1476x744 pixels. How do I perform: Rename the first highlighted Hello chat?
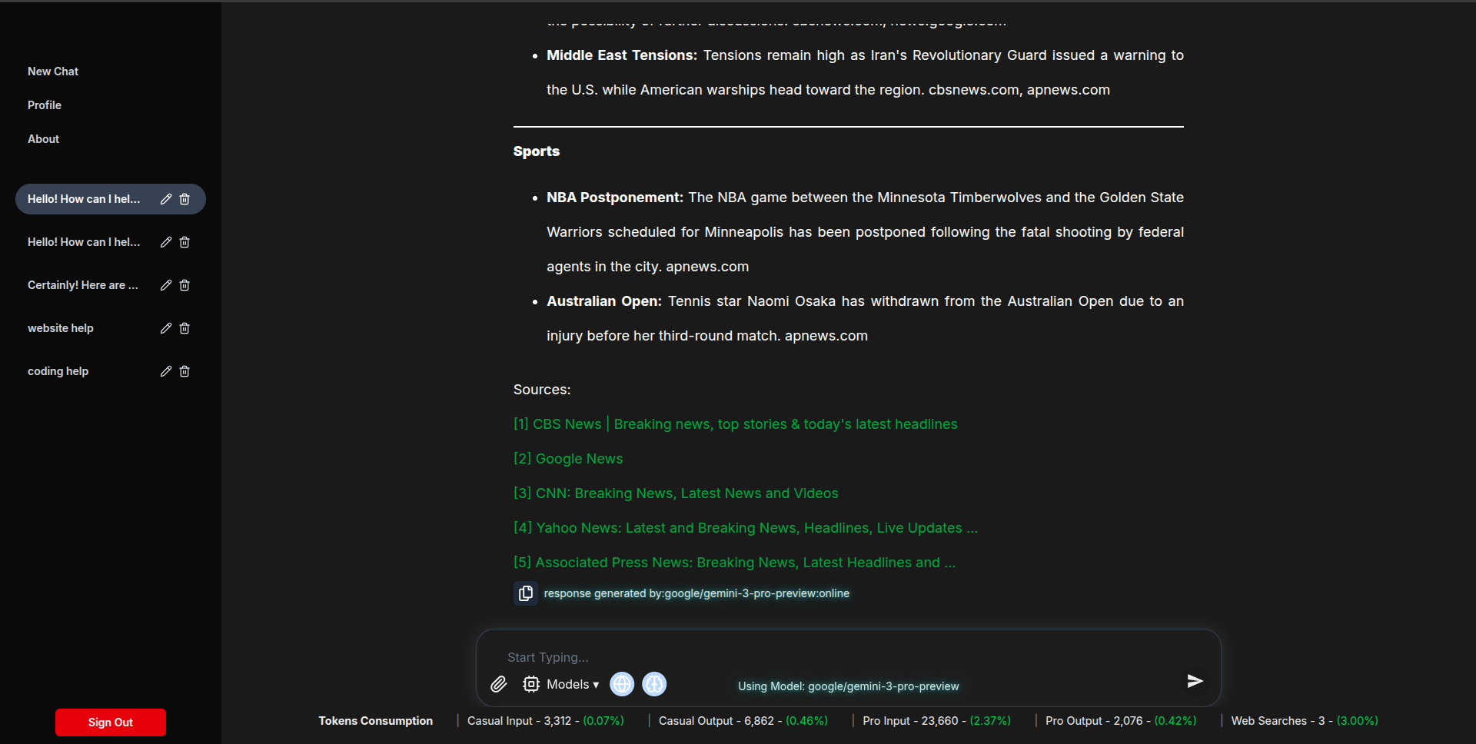[x=165, y=199]
